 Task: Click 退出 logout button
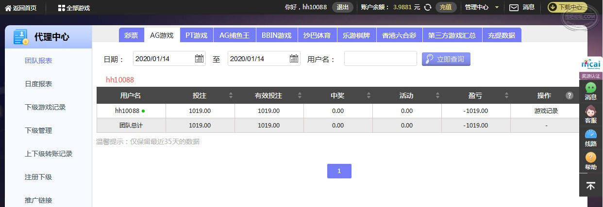tap(343, 7)
